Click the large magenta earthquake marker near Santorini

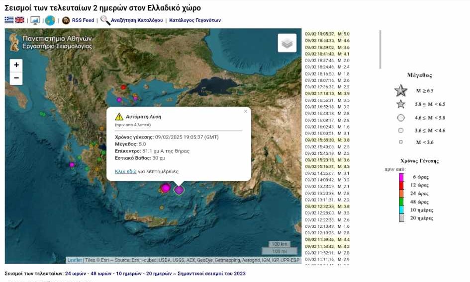[x=166, y=188]
